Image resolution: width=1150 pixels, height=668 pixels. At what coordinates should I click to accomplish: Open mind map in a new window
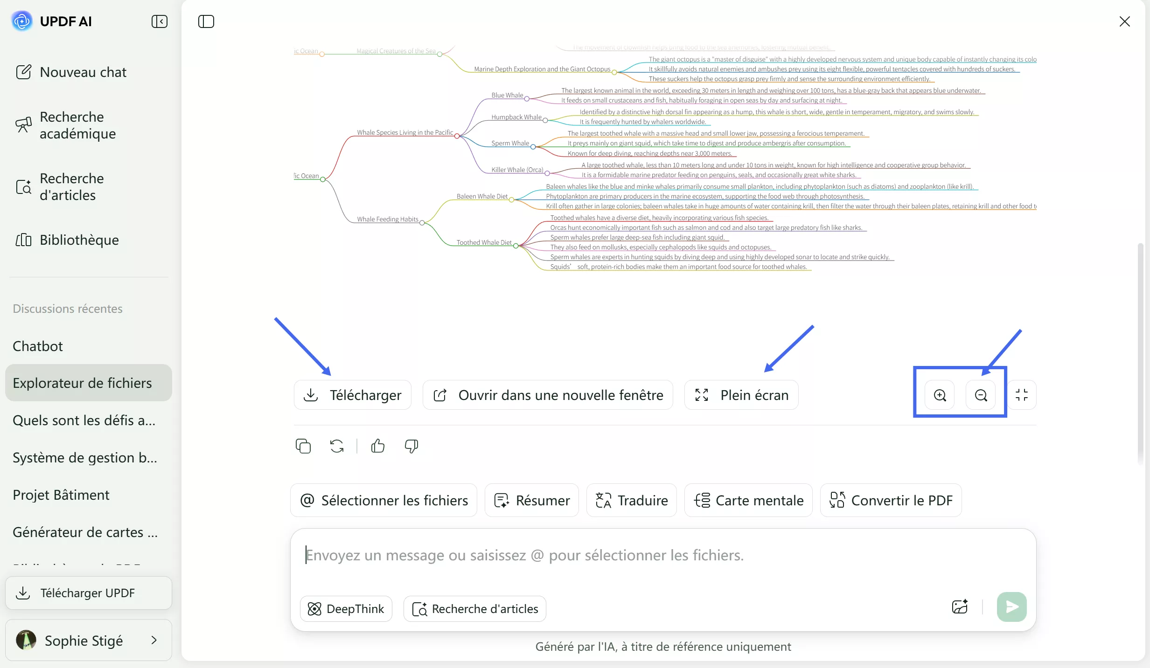[547, 395]
